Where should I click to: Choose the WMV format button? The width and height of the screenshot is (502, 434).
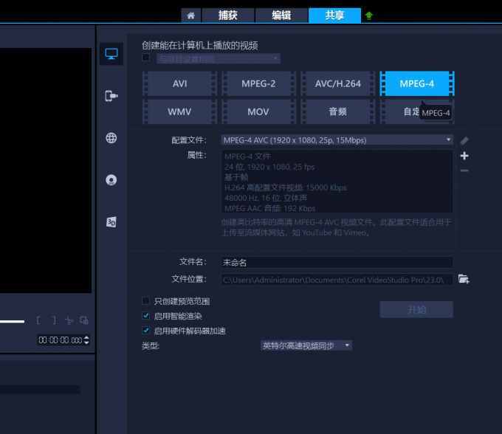179,111
